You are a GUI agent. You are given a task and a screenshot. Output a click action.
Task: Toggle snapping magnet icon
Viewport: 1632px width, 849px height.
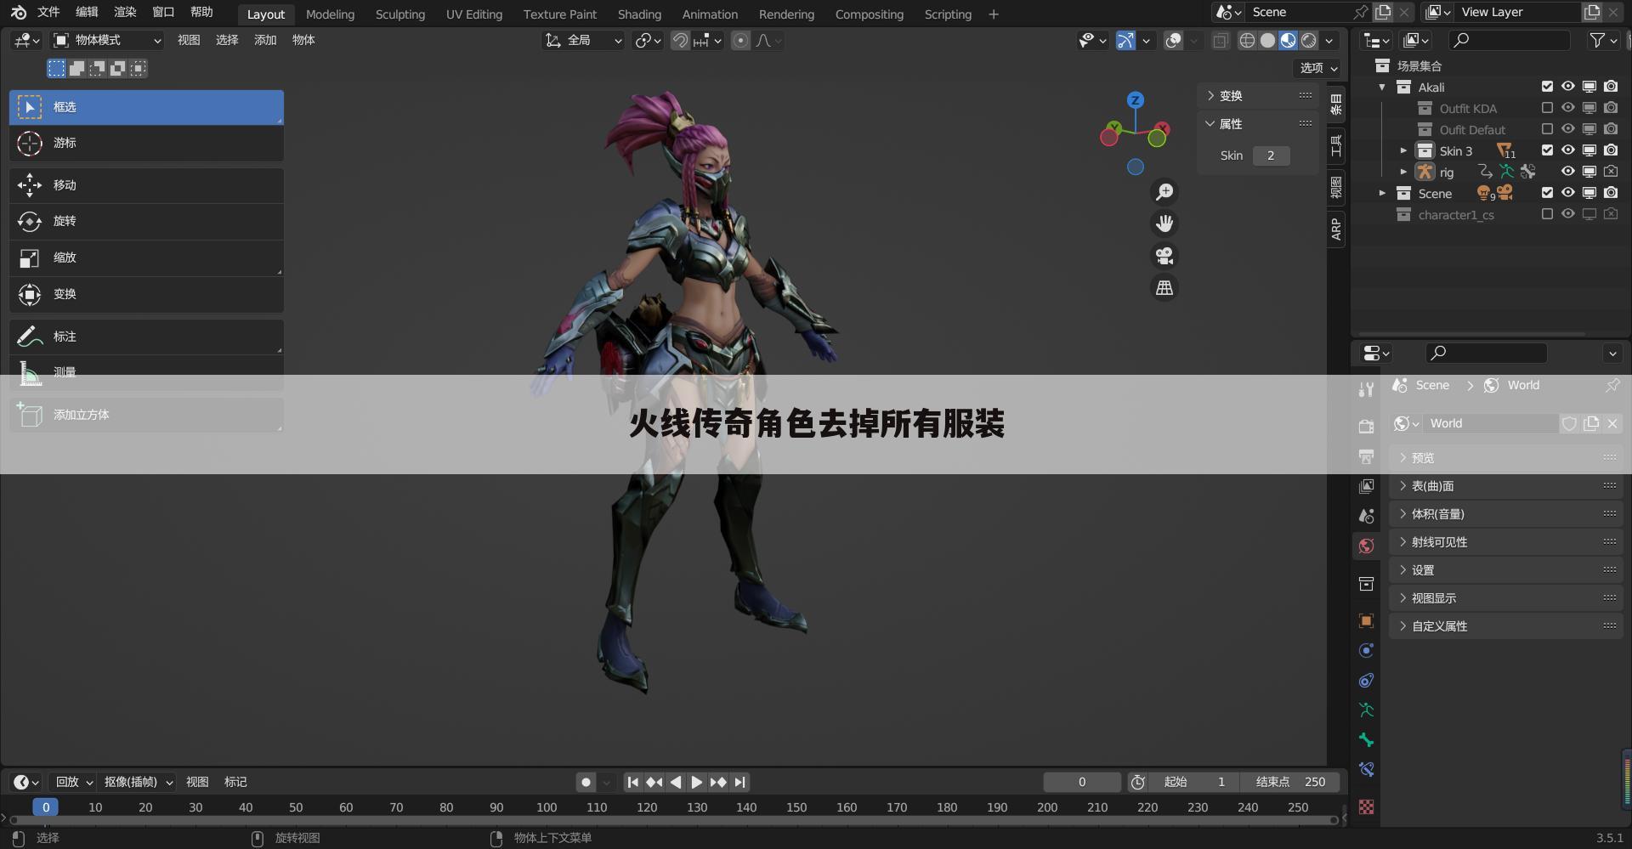[680, 40]
